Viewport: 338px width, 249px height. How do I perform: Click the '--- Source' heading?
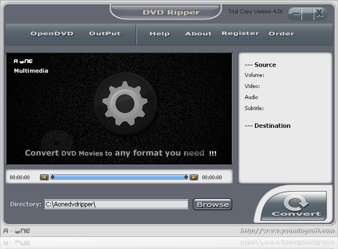260,65
